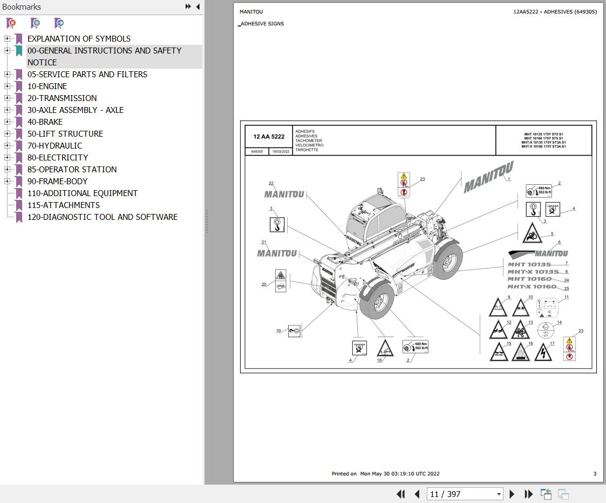
Task: Collapse the Bookmarks panel arrow
Action: (x=198, y=6)
